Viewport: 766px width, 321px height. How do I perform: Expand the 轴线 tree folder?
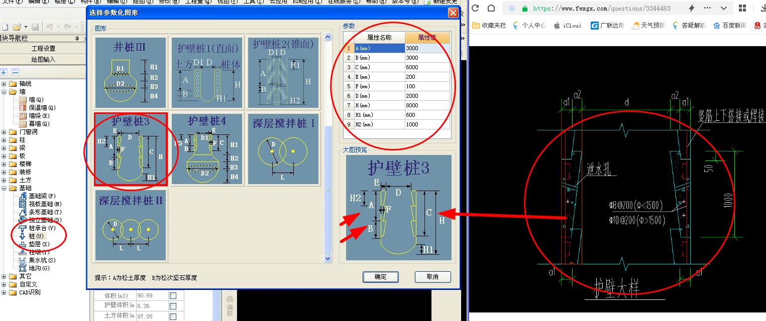[4, 84]
